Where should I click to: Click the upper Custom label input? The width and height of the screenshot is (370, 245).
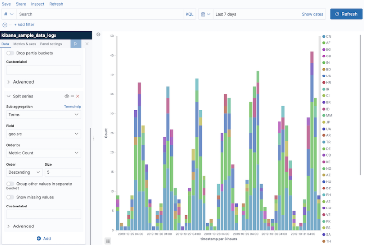point(44,70)
